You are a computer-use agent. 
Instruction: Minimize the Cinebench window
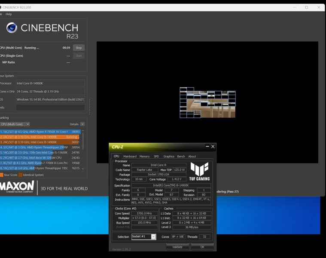(295, 7)
